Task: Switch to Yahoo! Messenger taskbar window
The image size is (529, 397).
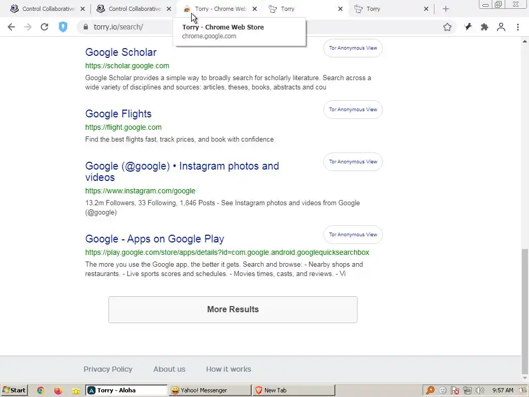Action: tap(211, 390)
